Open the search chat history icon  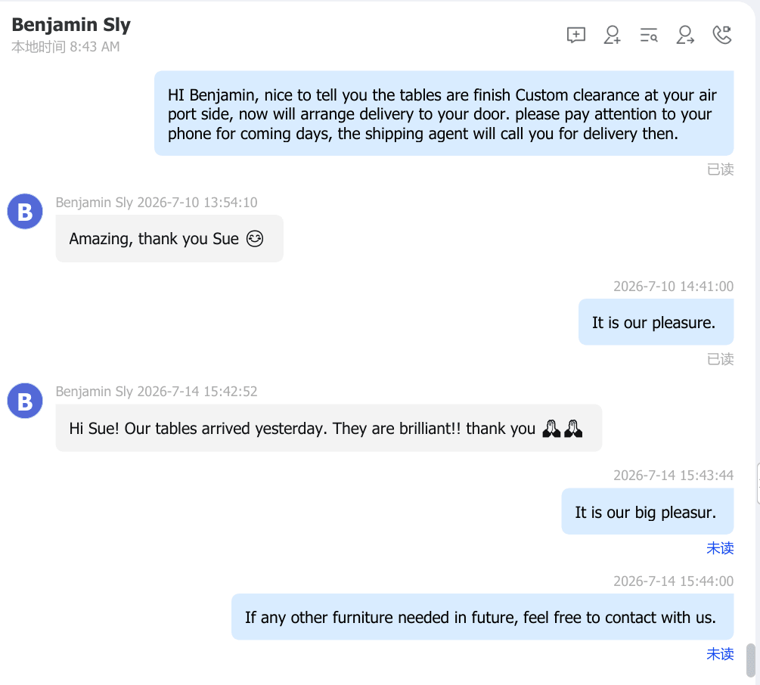[x=649, y=35]
